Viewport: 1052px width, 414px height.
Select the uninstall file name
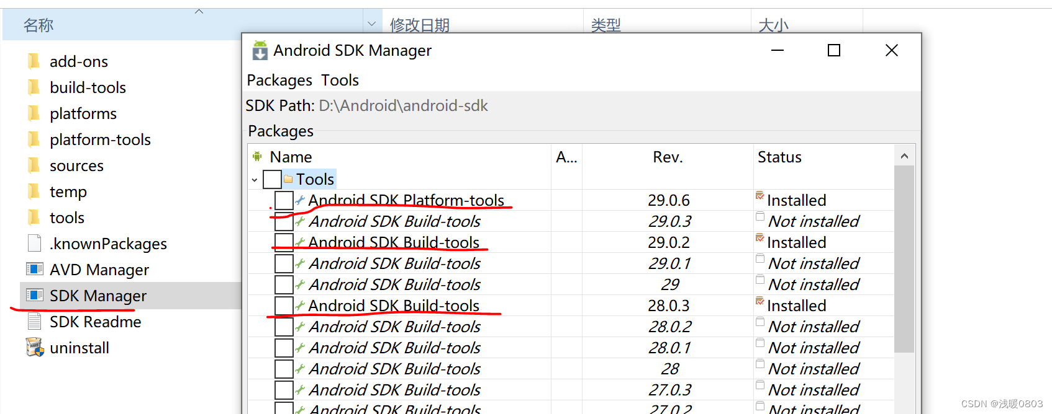point(79,348)
